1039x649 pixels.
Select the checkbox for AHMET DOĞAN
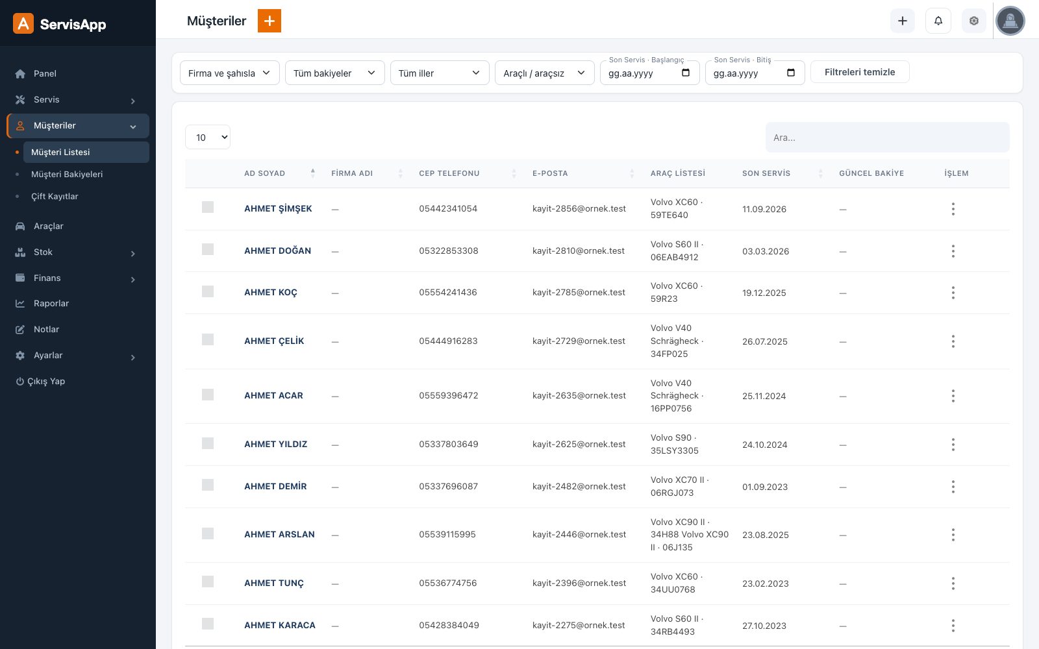click(x=208, y=249)
